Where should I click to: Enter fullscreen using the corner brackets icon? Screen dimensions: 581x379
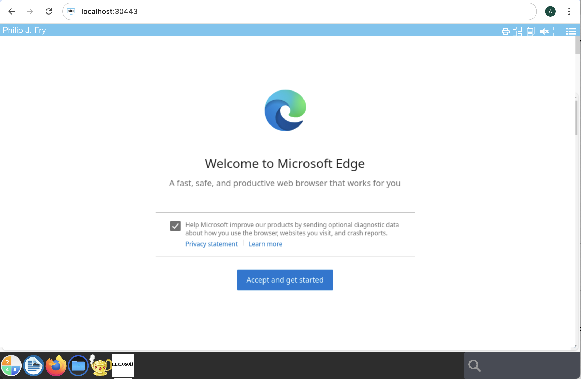(x=558, y=31)
